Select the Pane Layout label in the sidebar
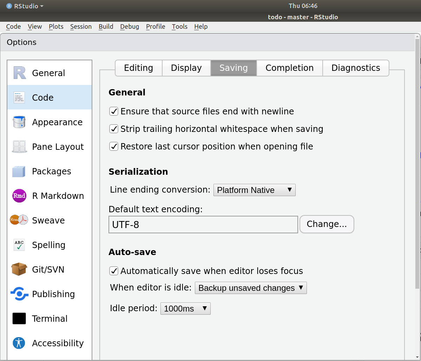The height and width of the screenshot is (361, 421). click(x=58, y=147)
